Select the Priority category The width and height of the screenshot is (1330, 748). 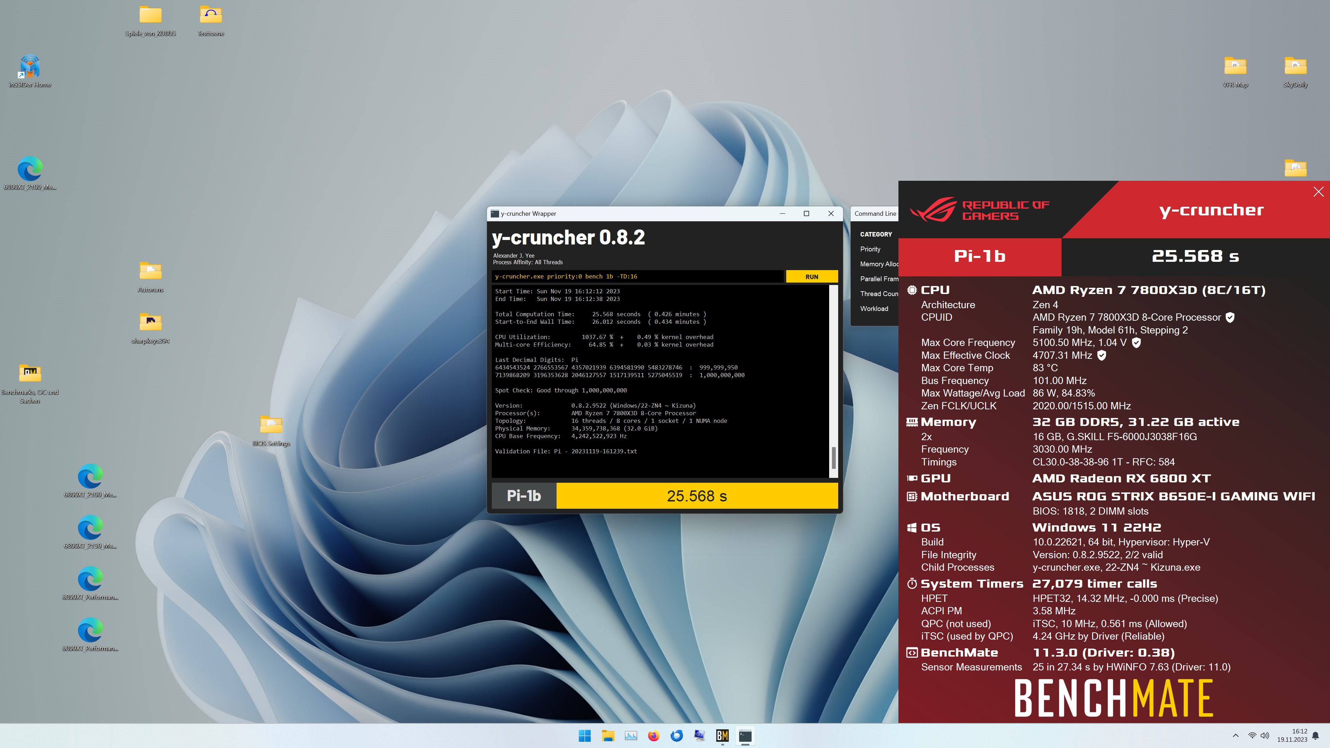870,249
